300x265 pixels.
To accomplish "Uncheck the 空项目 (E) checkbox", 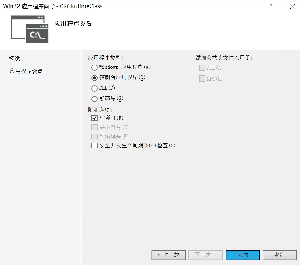I will [94, 118].
